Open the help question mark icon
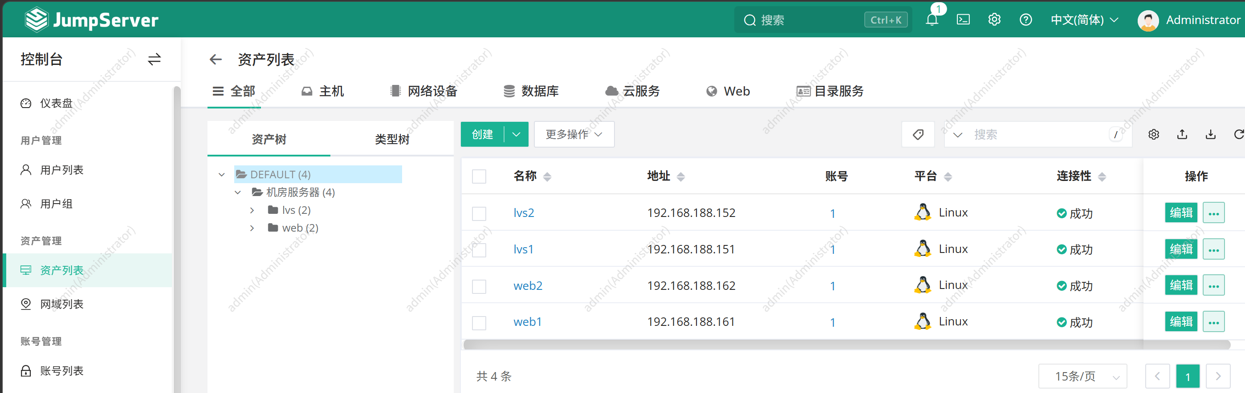This screenshot has height=393, width=1245. click(1025, 20)
